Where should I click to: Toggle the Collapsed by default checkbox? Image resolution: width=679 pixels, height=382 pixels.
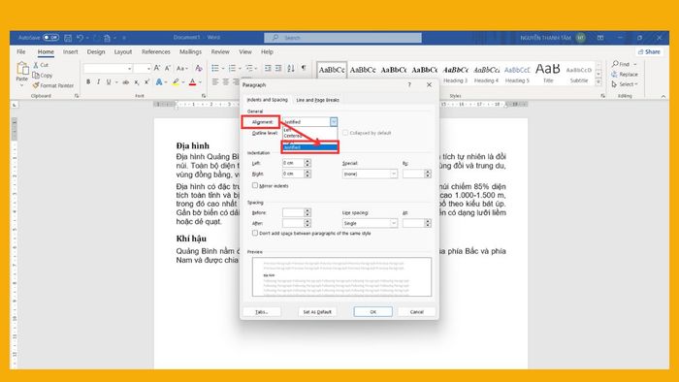pyautogui.click(x=345, y=133)
